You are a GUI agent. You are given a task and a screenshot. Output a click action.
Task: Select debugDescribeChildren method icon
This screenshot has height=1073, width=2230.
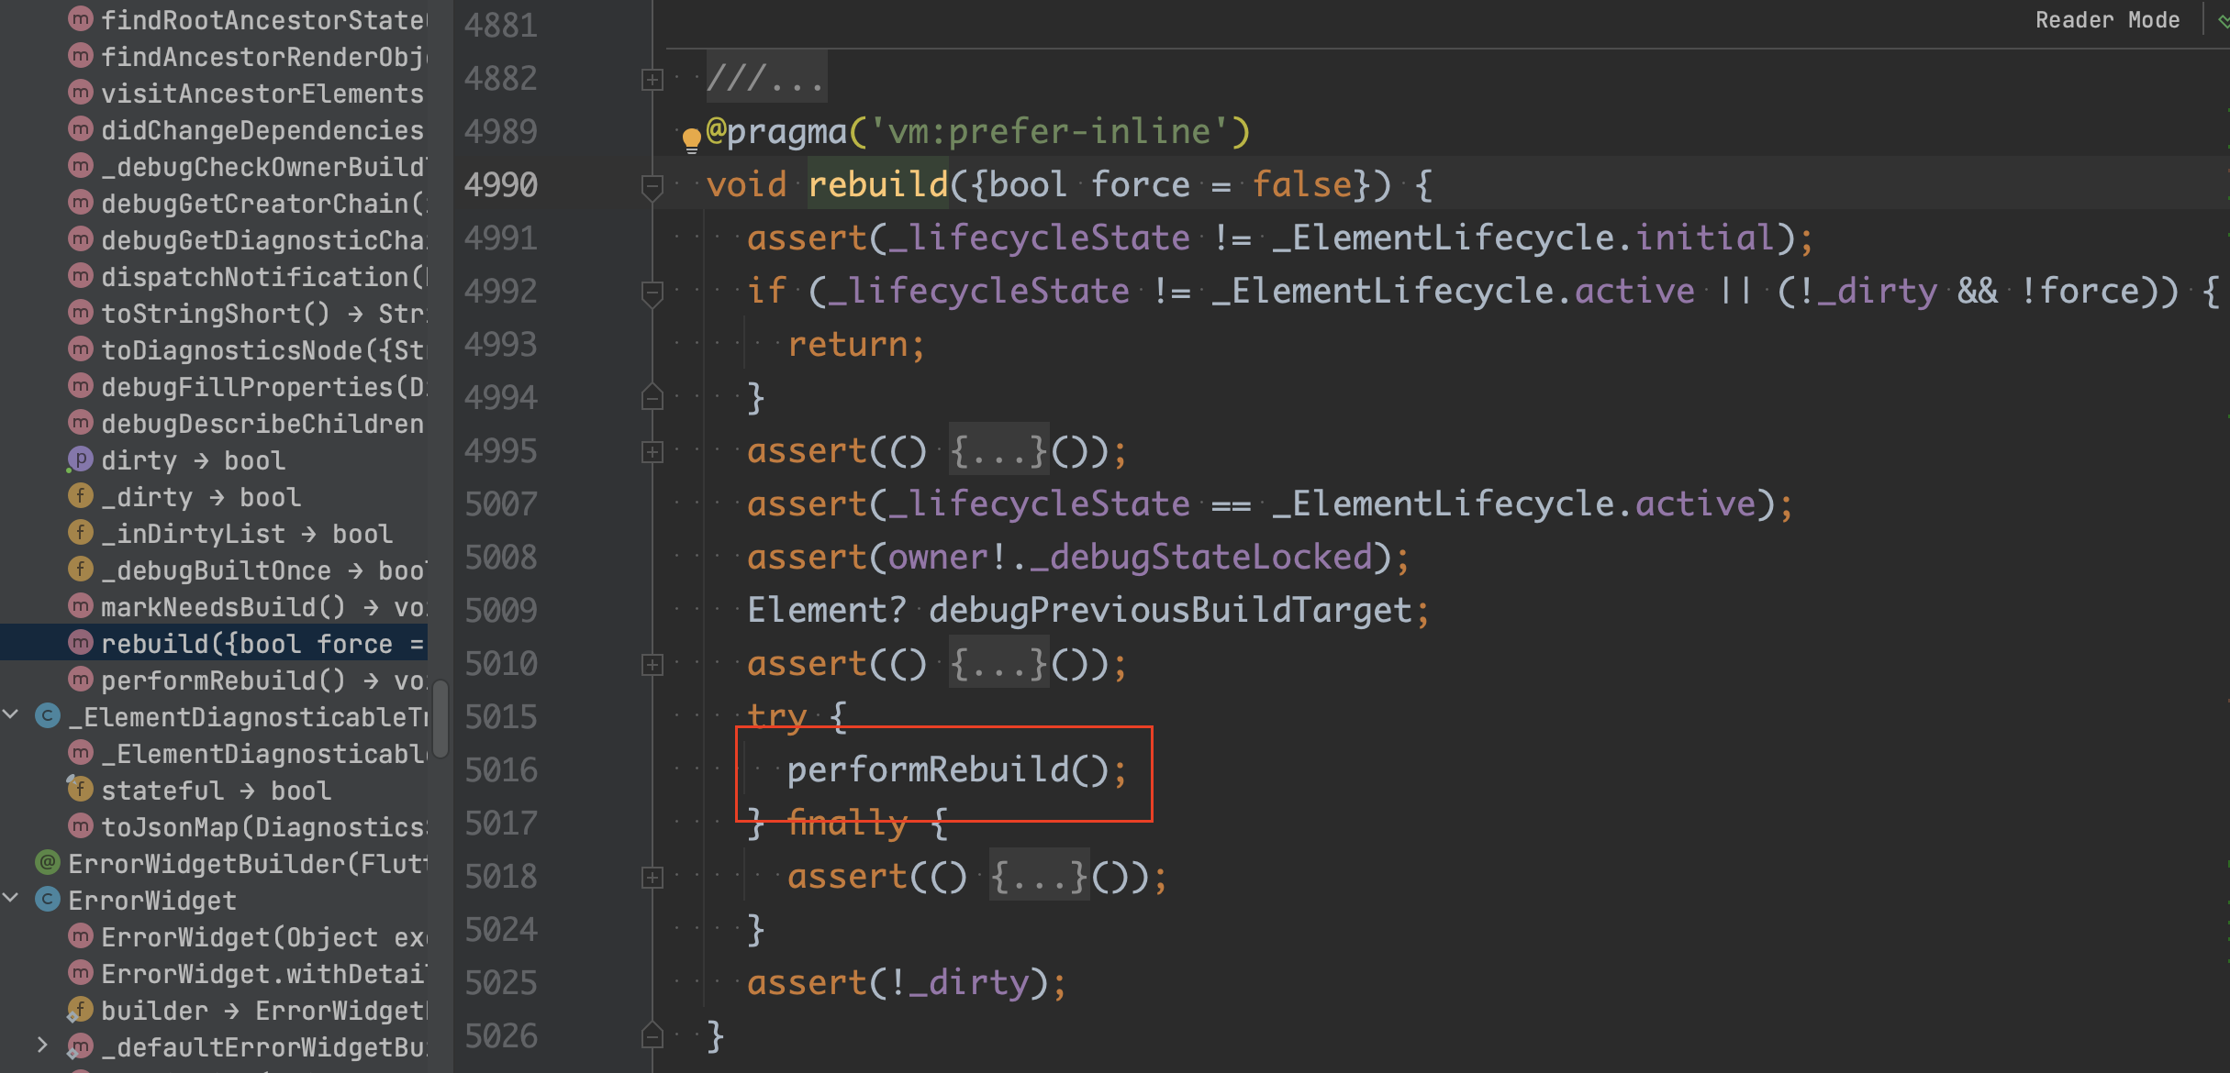[81, 422]
